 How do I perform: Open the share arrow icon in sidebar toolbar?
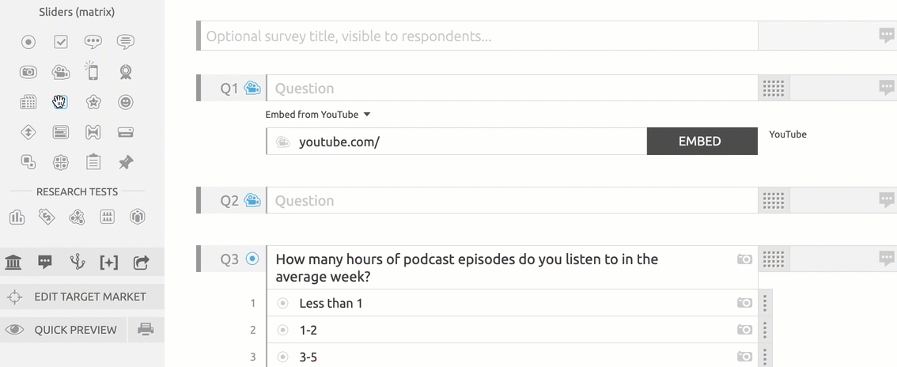[141, 263]
